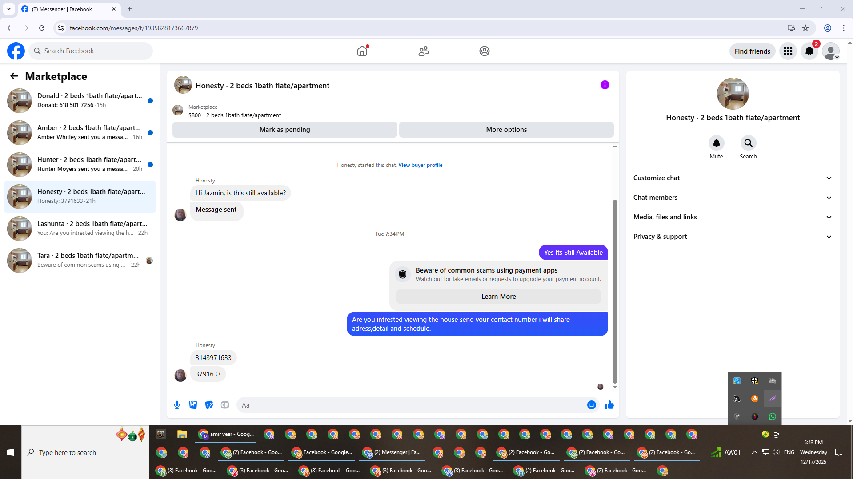Send a thumbs up like
This screenshot has height=479, width=853.
tap(609, 405)
